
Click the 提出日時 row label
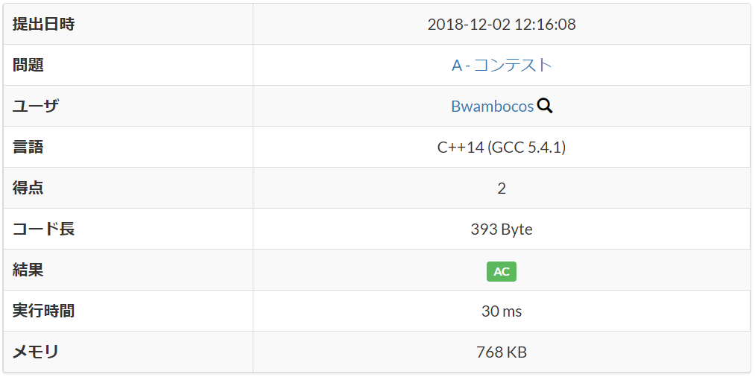44,24
